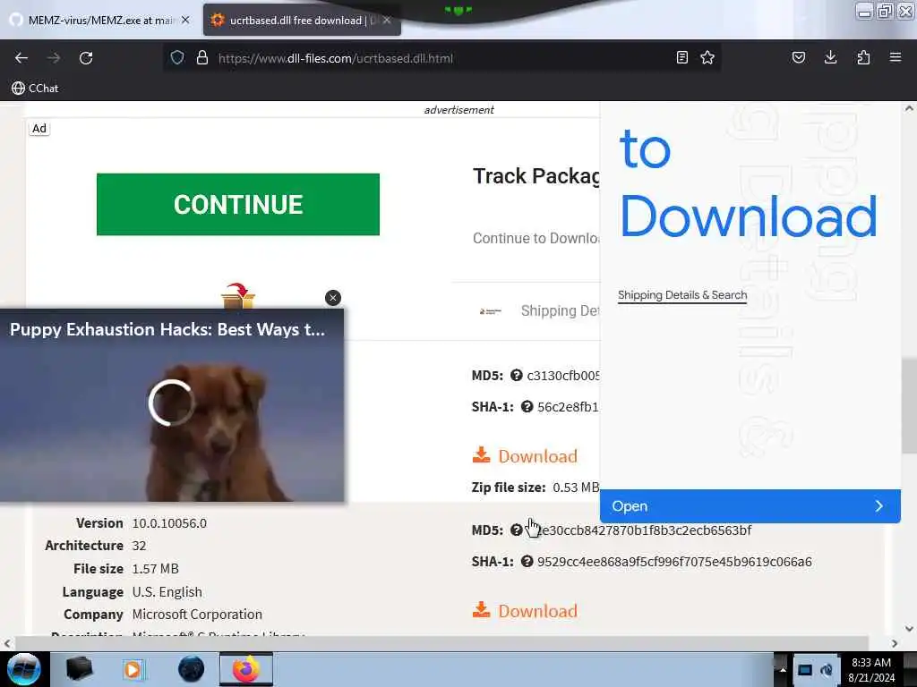
Task: Click the lower Download tray icon
Action: (x=481, y=610)
